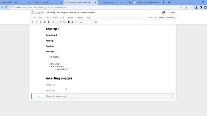
Task: Toggle browser side panel icon
Action: [x=201, y=8]
